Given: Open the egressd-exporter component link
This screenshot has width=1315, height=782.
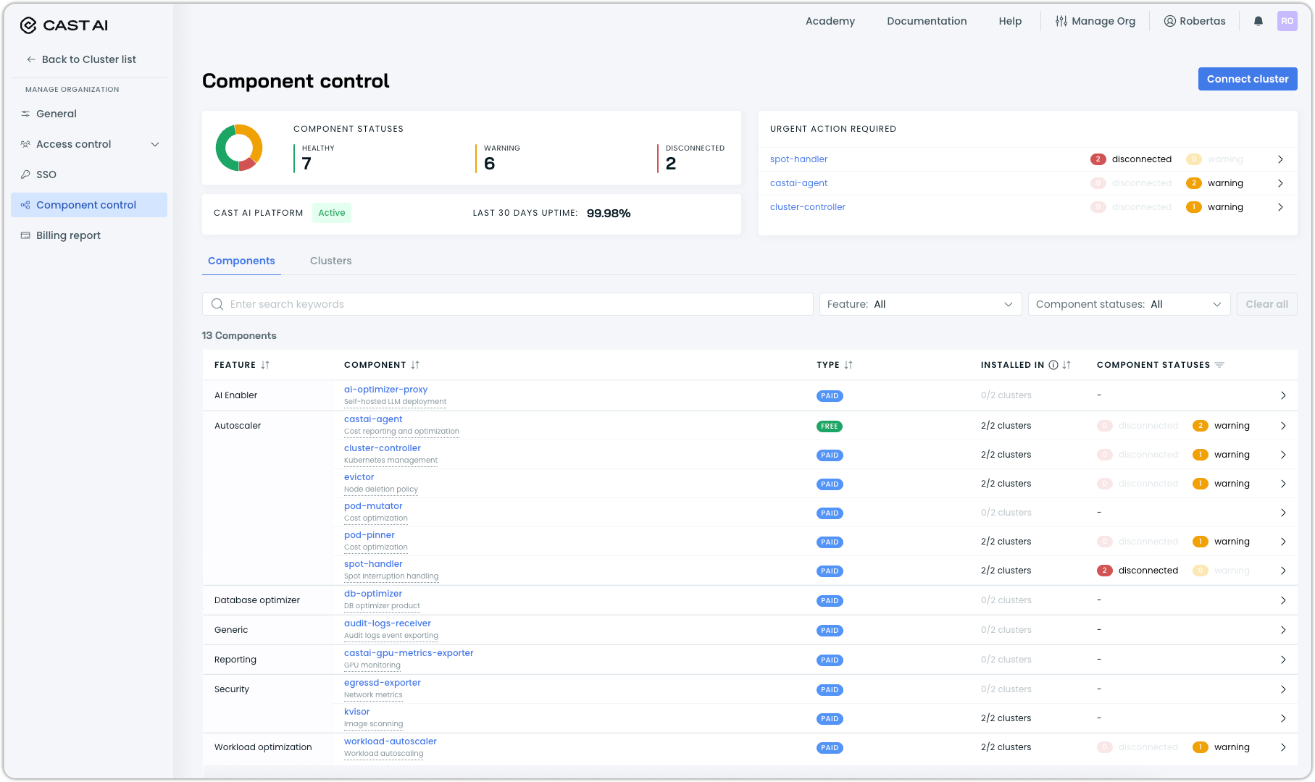Looking at the screenshot, I should point(383,683).
